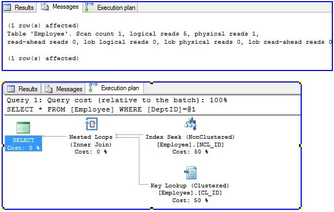
Task: Switch to the Execution plan tab in the upper pane
Action: point(110,8)
